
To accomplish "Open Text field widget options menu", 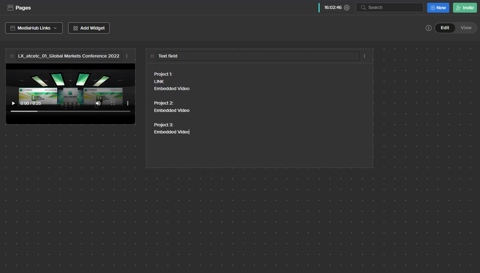I will coord(365,56).
